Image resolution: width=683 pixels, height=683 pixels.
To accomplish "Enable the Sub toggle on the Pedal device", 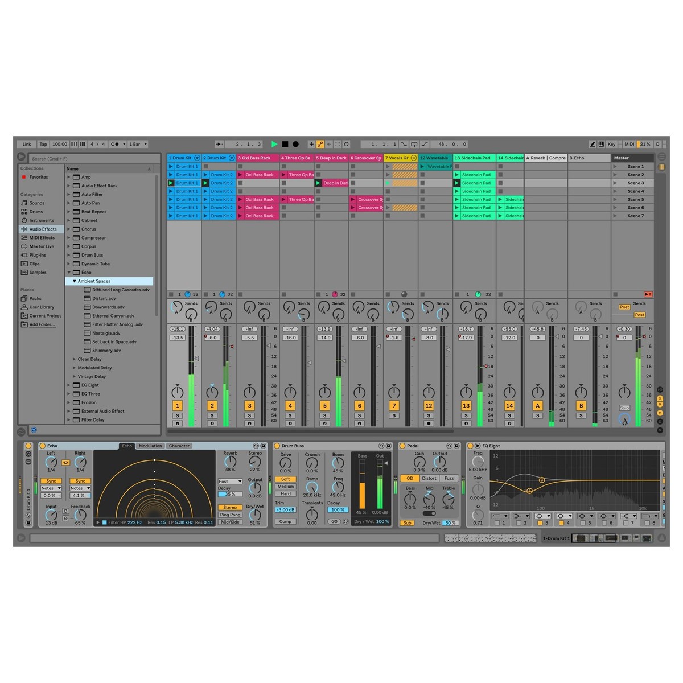I will point(407,522).
